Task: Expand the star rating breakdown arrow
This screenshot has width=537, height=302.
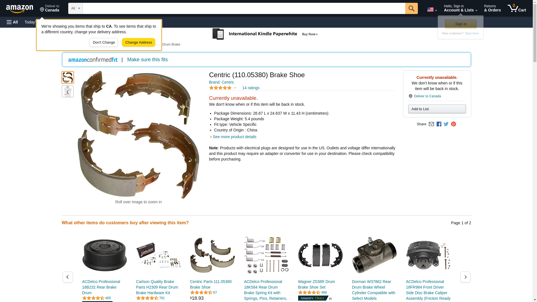Action: pyautogui.click(x=235, y=88)
